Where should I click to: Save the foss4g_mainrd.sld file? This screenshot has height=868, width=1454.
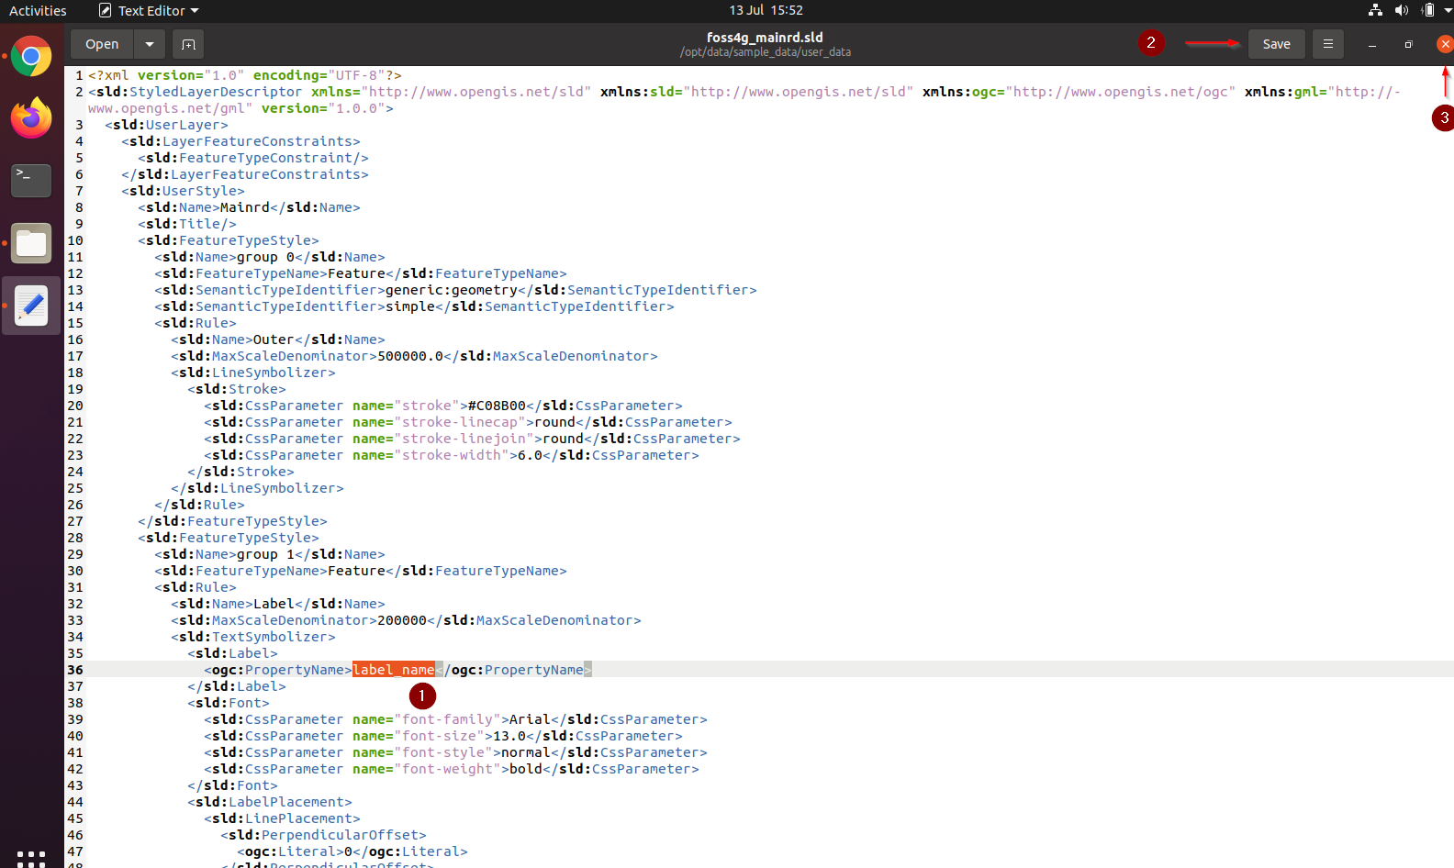[1276, 44]
